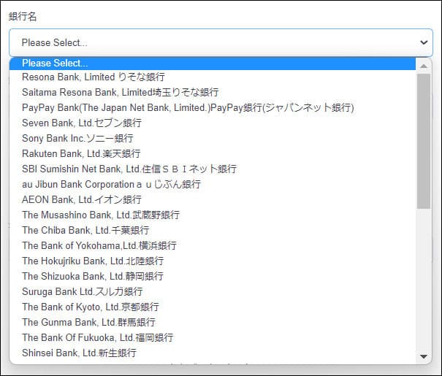Select AEON Bank, Ltd. option
This screenshot has height=376, width=442.
pos(82,199)
